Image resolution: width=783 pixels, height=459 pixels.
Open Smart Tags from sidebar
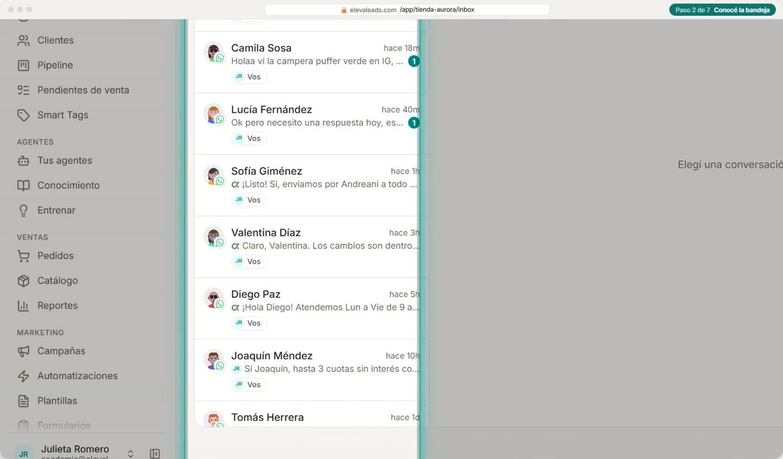[53, 115]
